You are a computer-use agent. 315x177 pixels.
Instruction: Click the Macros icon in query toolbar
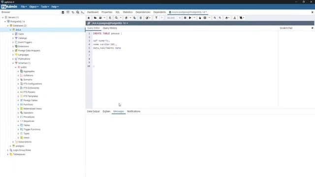[241, 18]
